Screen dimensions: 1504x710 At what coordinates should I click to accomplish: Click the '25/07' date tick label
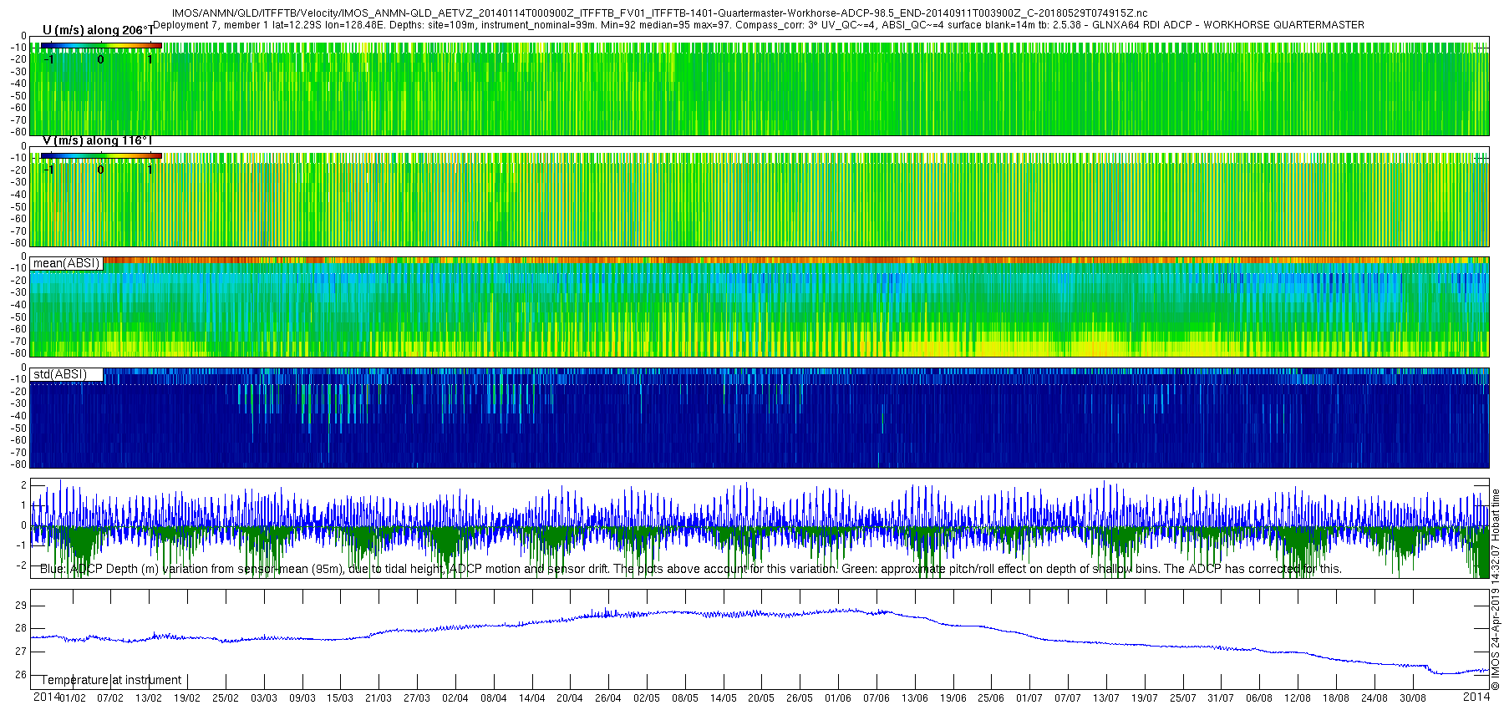tap(1183, 698)
